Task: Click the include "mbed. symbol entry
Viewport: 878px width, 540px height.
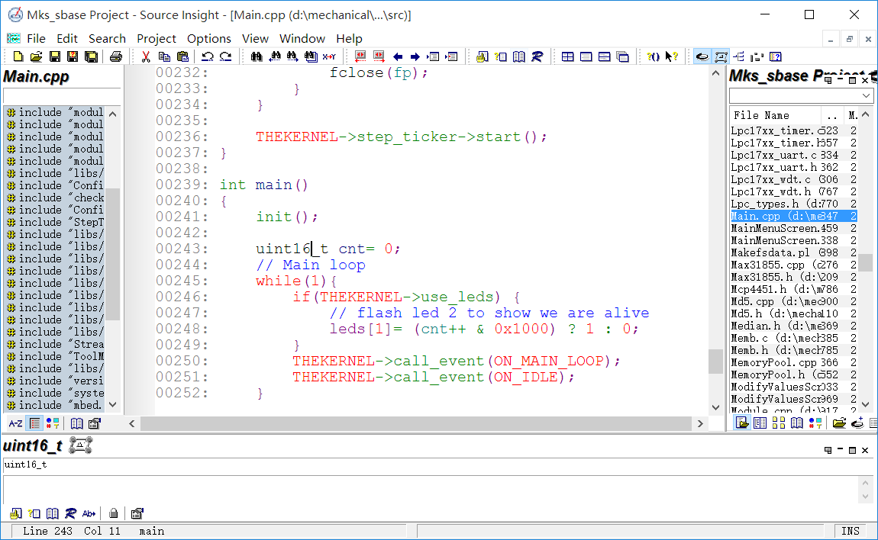Action: tap(56, 405)
